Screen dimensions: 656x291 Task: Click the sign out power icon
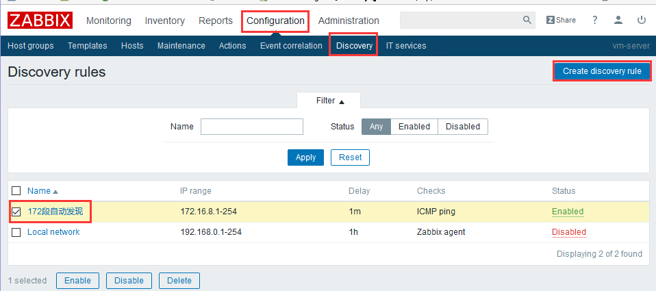click(x=642, y=20)
